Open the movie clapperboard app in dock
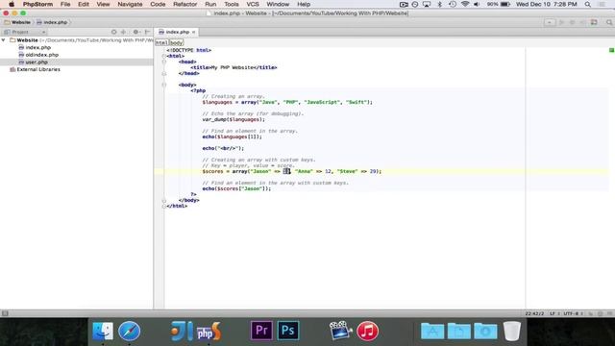Screen dimensions: 615x346 click(340, 331)
